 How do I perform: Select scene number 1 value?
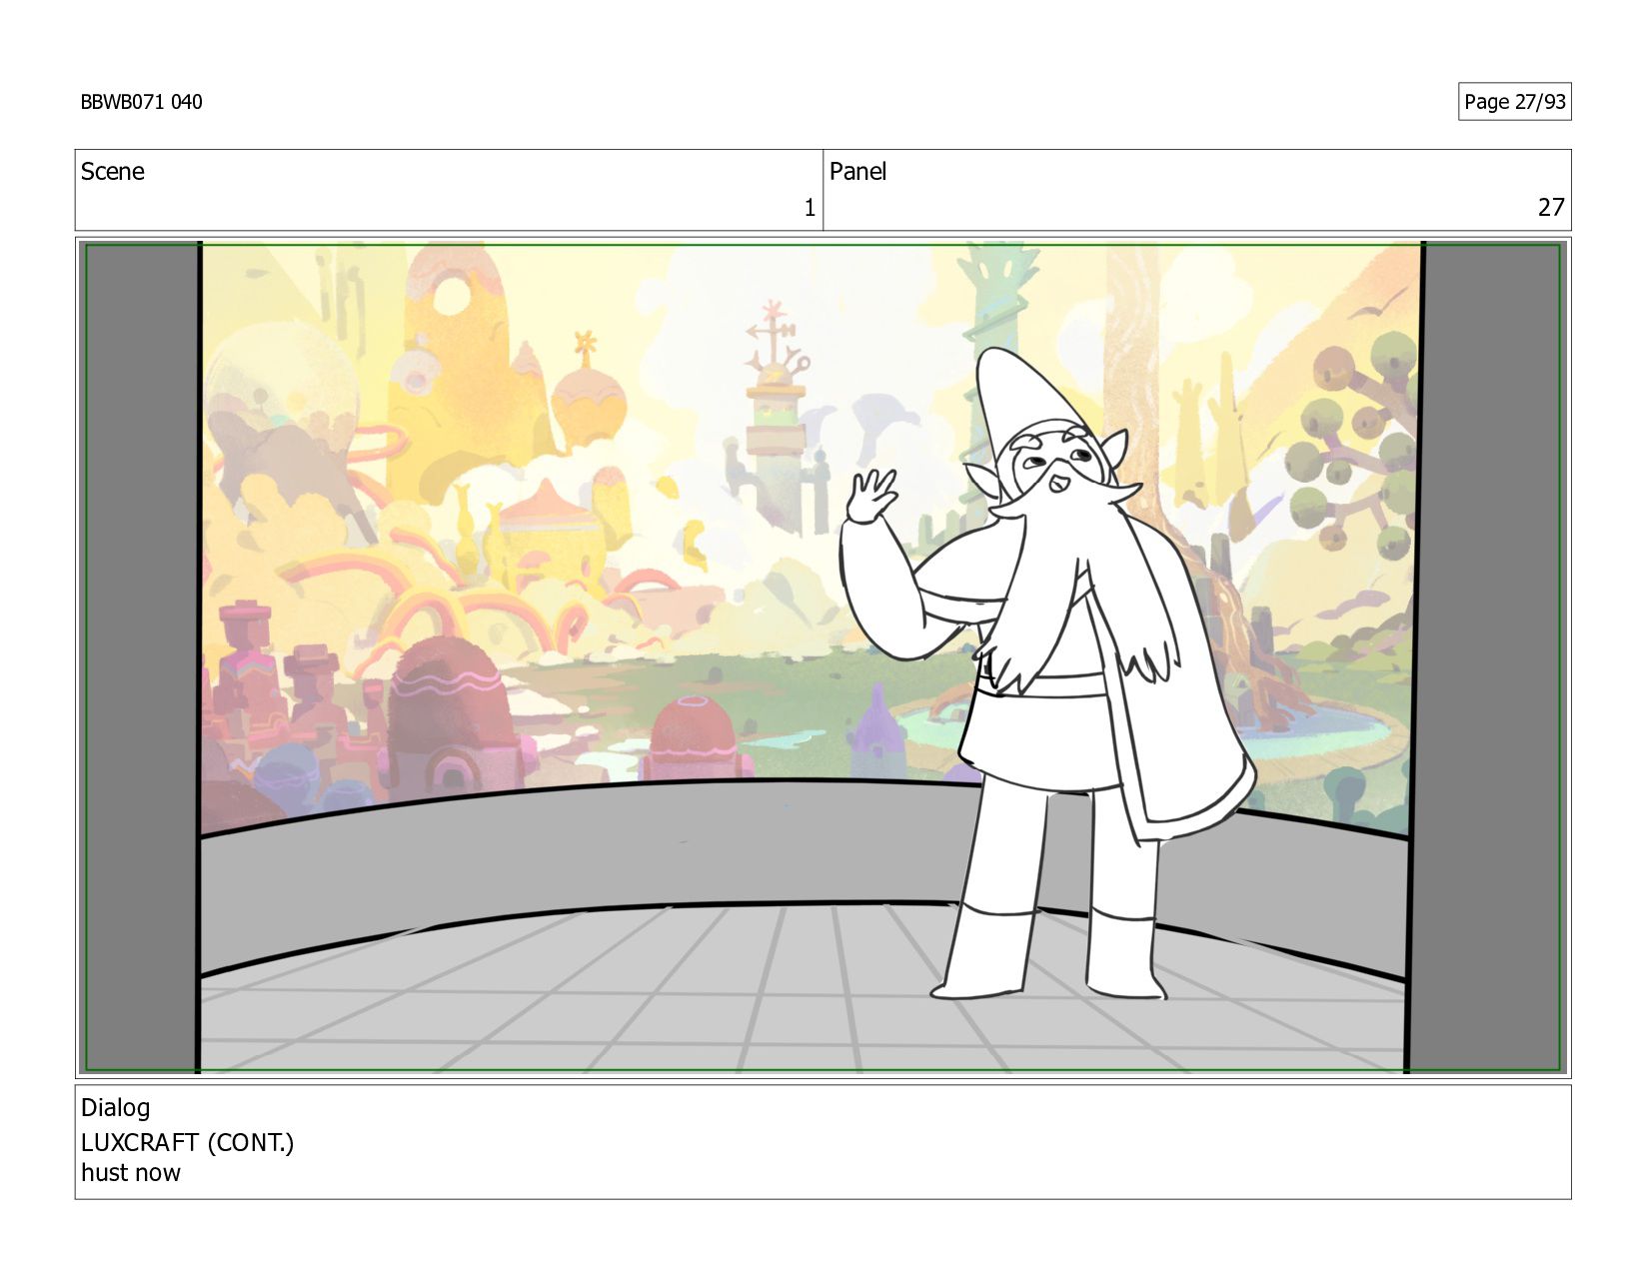point(810,208)
